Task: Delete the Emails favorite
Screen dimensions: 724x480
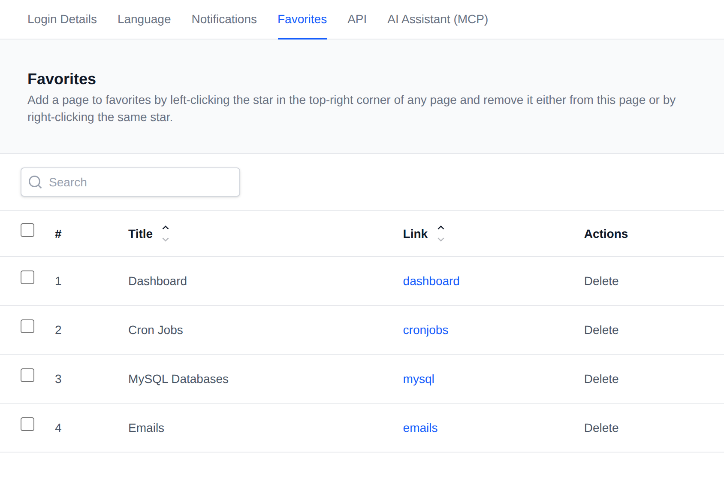Action: click(x=601, y=428)
